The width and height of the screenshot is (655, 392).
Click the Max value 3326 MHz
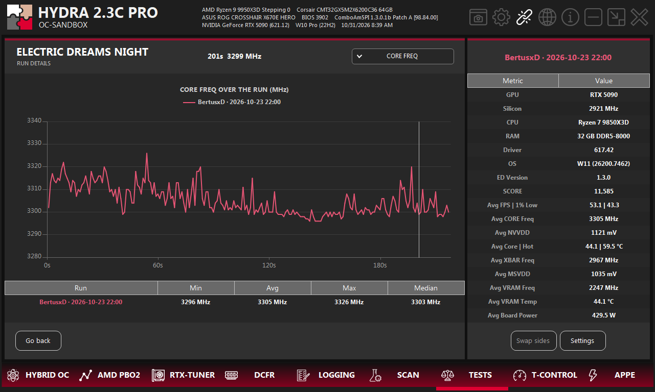349,302
